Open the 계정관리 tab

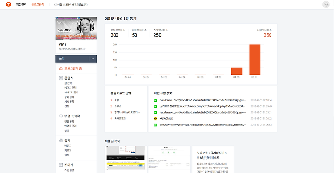click(x=21, y=4)
